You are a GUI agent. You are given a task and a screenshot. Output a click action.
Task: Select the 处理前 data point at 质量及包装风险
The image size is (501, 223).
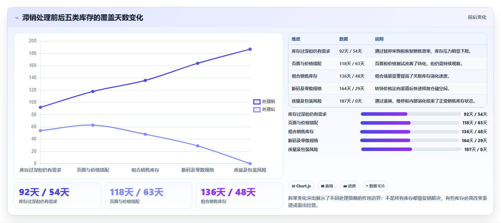coord(250,49)
